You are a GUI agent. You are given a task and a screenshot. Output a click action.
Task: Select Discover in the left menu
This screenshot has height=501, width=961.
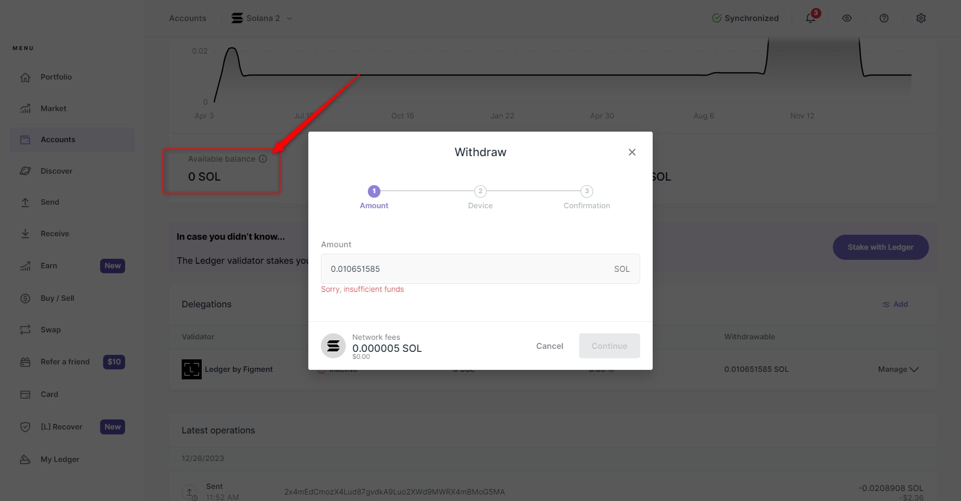coord(57,171)
